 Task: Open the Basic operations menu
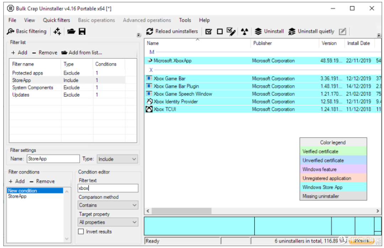click(96, 20)
